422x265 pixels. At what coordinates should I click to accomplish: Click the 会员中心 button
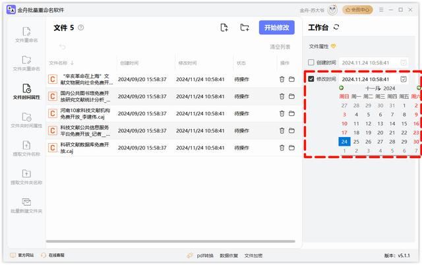point(359,10)
